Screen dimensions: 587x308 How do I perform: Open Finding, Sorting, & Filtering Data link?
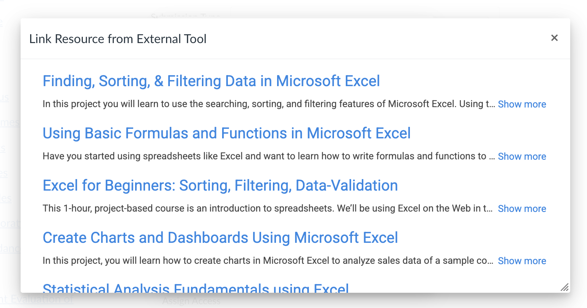pyautogui.click(x=211, y=81)
